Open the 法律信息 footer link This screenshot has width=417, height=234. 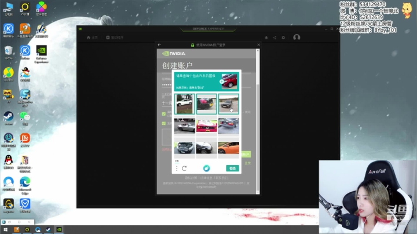[206, 178]
